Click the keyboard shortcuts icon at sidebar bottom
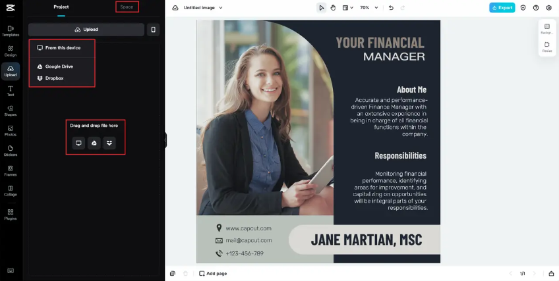Viewport: 559px width, 281px height. 11,270
